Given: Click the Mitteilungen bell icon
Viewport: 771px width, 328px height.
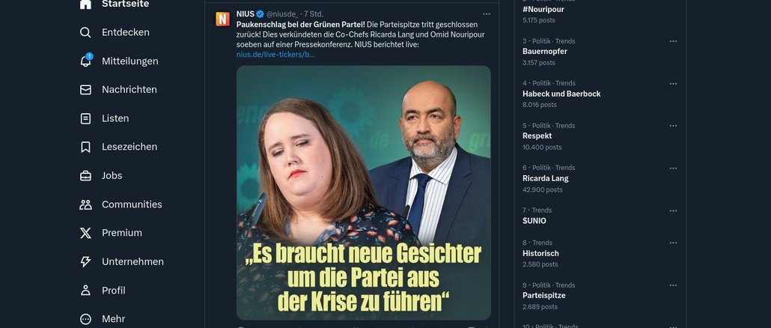Looking at the screenshot, I should (x=85, y=61).
